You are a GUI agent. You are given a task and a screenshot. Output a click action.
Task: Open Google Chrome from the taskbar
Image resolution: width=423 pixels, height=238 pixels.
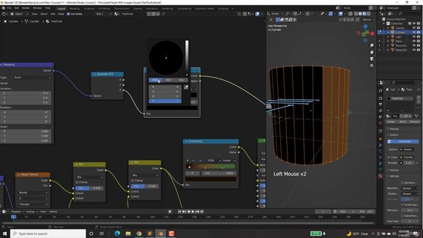[x=139, y=233]
